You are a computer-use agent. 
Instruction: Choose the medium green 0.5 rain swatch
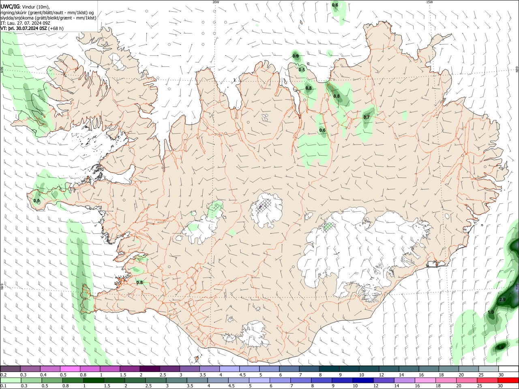click(x=51, y=380)
